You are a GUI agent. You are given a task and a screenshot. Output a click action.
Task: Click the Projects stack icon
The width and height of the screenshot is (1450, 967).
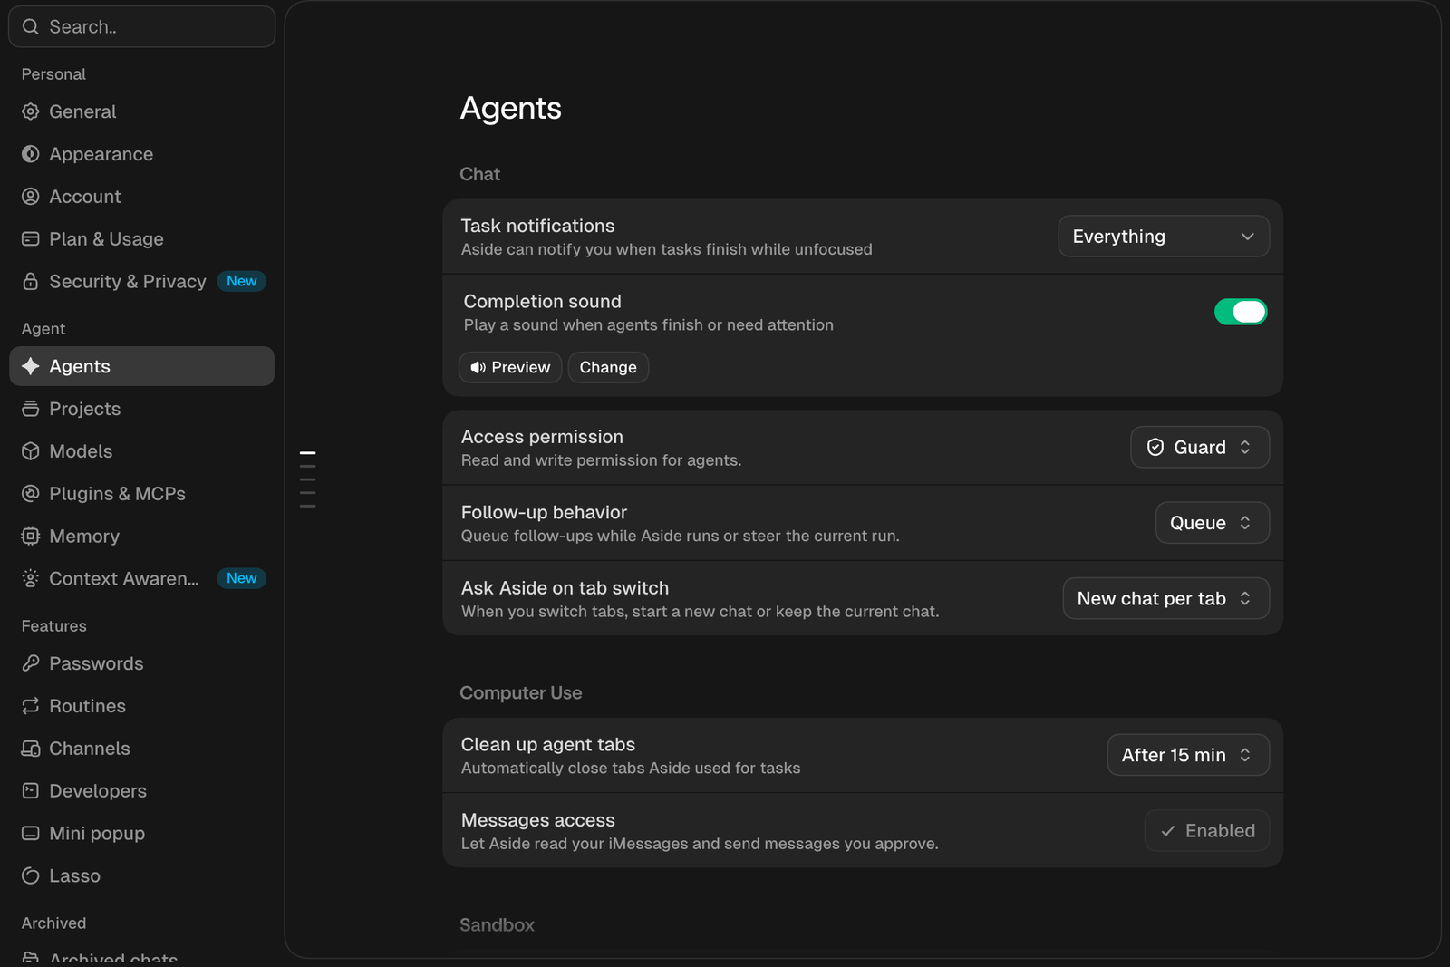pyautogui.click(x=31, y=409)
